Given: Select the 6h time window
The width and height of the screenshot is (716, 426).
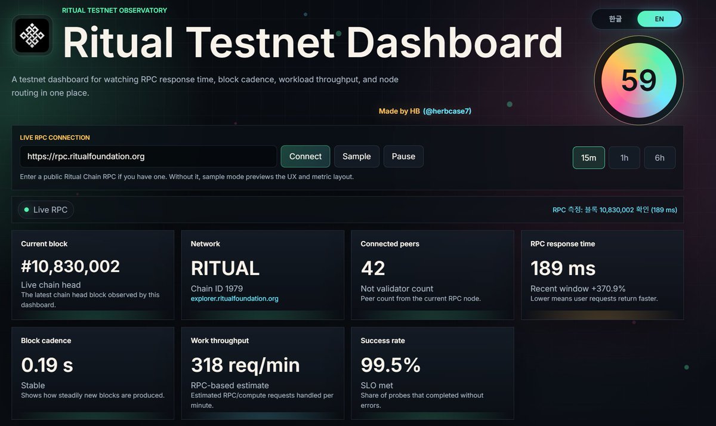Looking at the screenshot, I should 660,158.
